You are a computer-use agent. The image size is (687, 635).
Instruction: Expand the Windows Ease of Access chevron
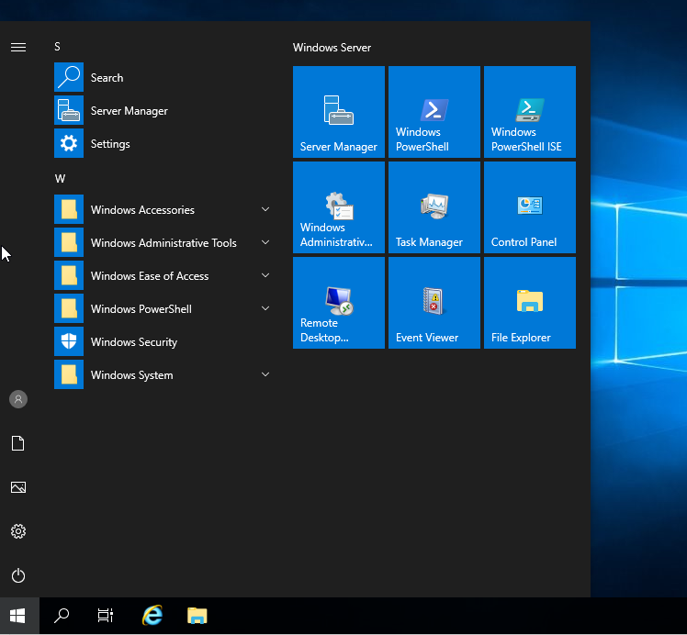(x=265, y=275)
